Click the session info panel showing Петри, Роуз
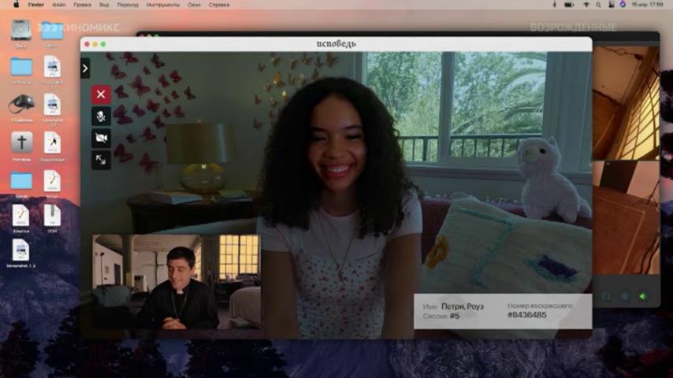The width and height of the screenshot is (673, 378). pyautogui.click(x=503, y=311)
